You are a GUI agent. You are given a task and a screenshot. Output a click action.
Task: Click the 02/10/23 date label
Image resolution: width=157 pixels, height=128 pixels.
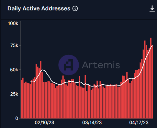pos(44,122)
